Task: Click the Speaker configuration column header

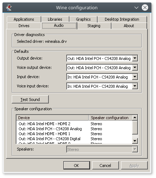Action: tap(110, 118)
